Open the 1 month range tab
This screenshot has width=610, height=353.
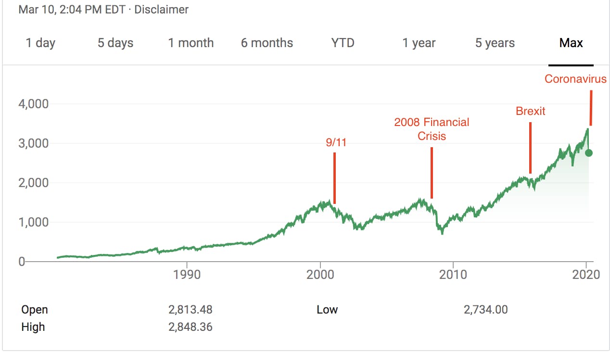pos(191,43)
